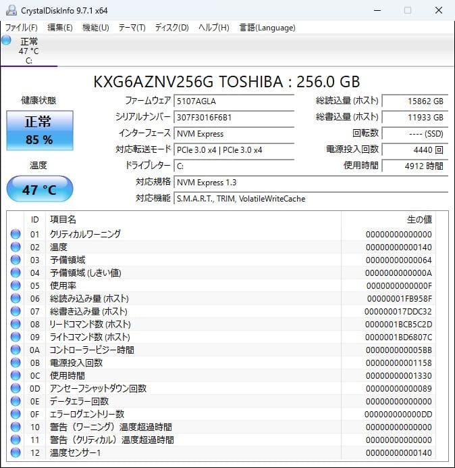Click the disk model title KXG6AZNV256G TOSHIBA
This screenshot has height=468, width=455.
pyautogui.click(x=227, y=82)
